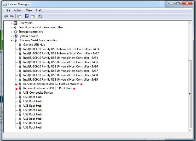Screen dimensions: 196x141
Task: Select USB Universal Host Controller - 3A38
Action: coord(61,75)
